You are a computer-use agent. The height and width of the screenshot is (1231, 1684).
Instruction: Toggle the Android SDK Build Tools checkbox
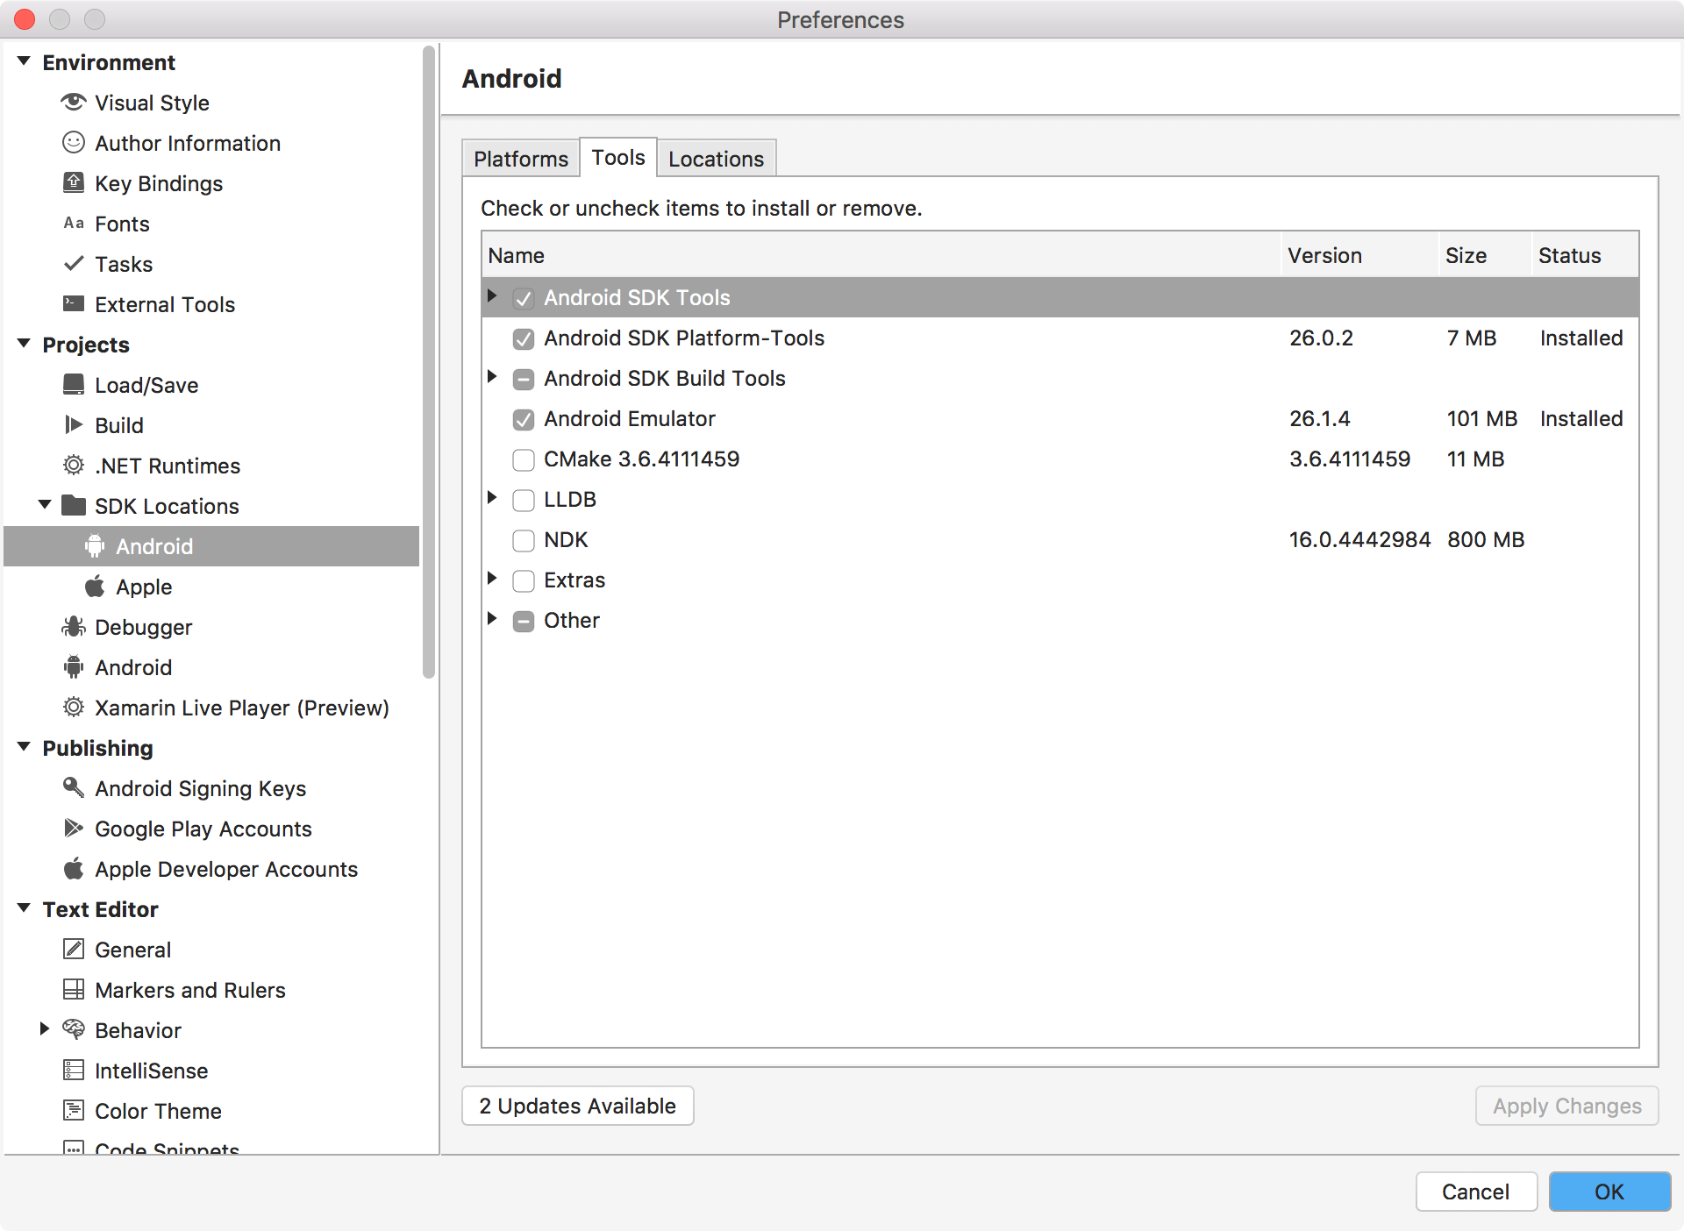(x=524, y=380)
